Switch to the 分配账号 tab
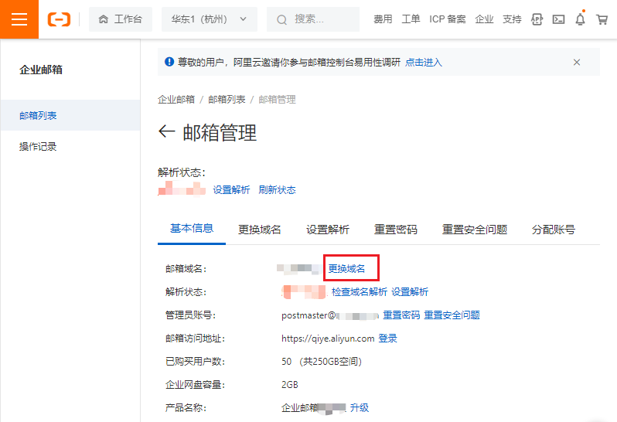Image resolution: width=617 pixels, height=422 pixels. coord(554,230)
